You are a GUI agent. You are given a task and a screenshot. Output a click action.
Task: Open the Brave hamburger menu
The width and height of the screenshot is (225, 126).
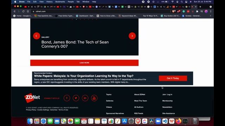tap(211, 11)
